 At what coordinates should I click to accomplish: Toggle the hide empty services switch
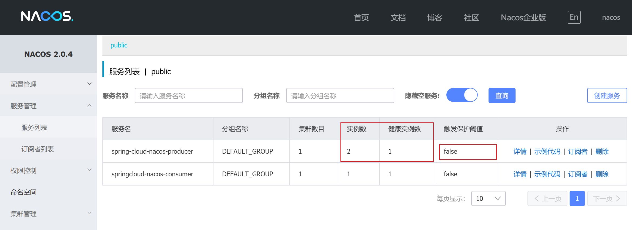[462, 95]
